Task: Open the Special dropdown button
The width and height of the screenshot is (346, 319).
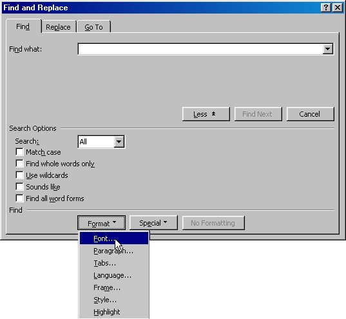Action: pyautogui.click(x=153, y=223)
